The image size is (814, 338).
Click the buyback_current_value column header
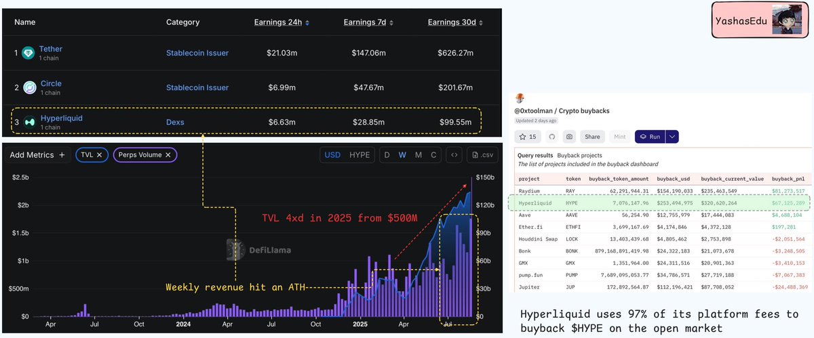coord(733,179)
